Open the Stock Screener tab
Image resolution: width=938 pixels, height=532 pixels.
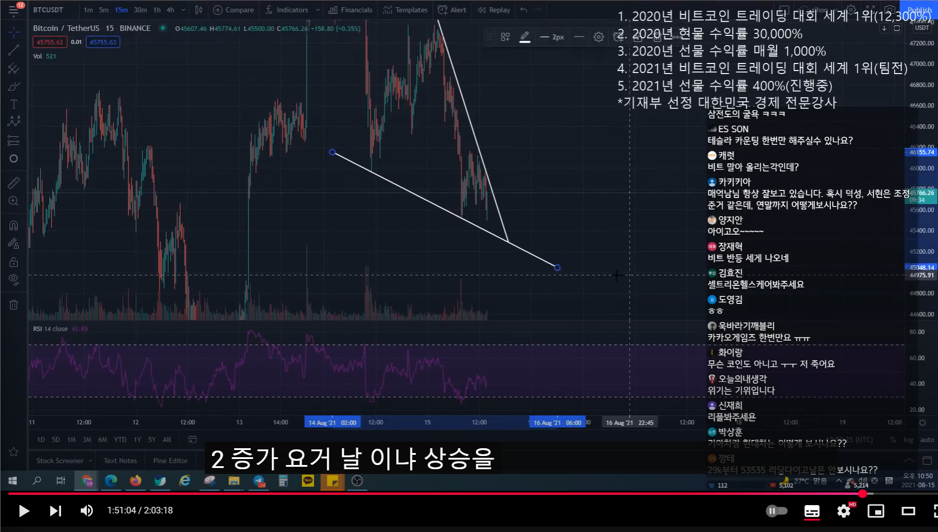click(x=60, y=461)
